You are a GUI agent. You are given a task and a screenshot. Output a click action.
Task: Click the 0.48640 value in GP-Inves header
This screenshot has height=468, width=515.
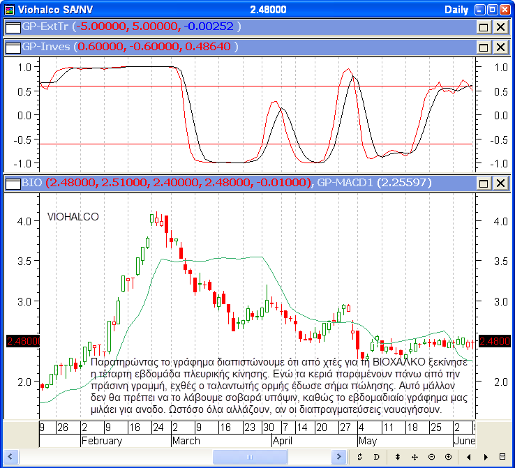click(x=207, y=47)
